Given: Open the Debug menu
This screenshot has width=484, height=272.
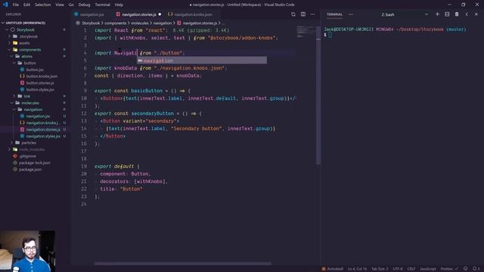Looking at the screenshot, I should 84,5.
